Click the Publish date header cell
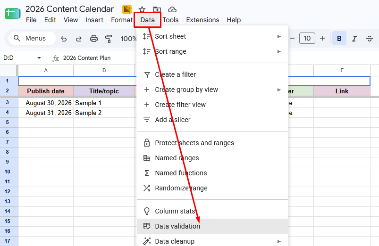 46,91
